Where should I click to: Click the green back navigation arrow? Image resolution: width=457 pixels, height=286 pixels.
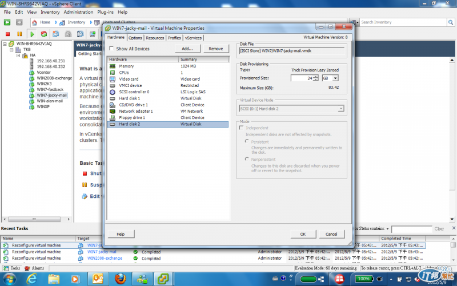coord(7,22)
